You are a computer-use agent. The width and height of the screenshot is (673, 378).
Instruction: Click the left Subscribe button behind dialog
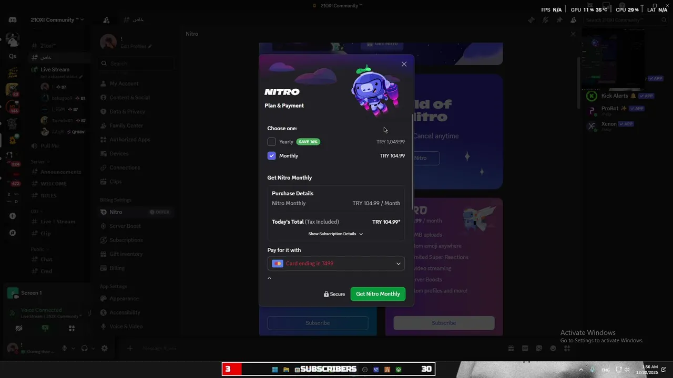coord(318,323)
